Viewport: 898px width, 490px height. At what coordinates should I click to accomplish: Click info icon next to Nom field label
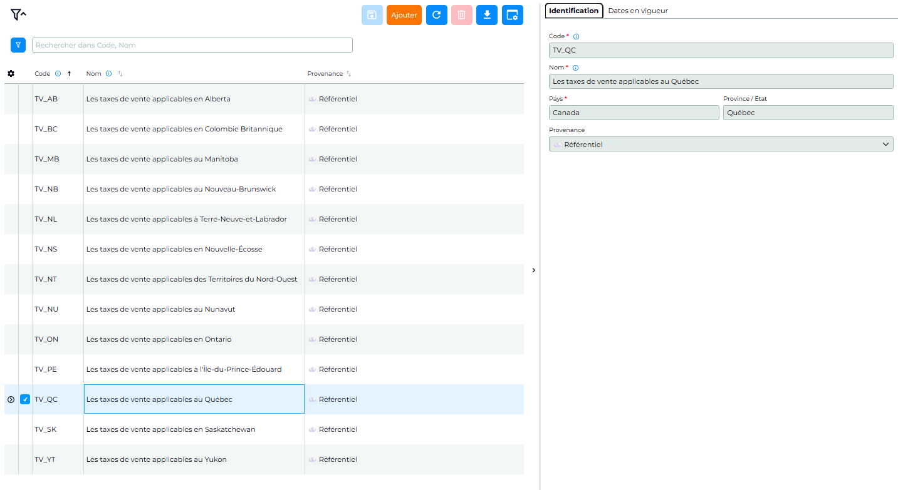tap(576, 68)
